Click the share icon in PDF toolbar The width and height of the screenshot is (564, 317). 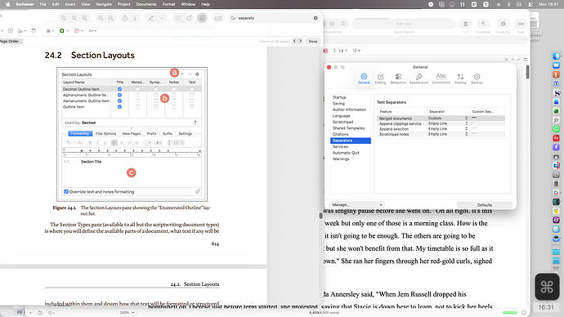(x=125, y=18)
